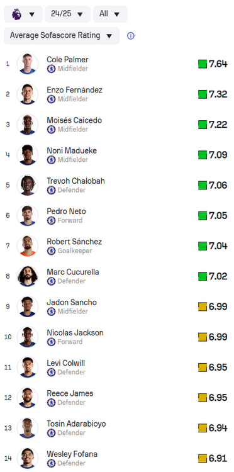This screenshot has width=234, height=472.
Task: Open Reece James player entry
Action: (117, 397)
